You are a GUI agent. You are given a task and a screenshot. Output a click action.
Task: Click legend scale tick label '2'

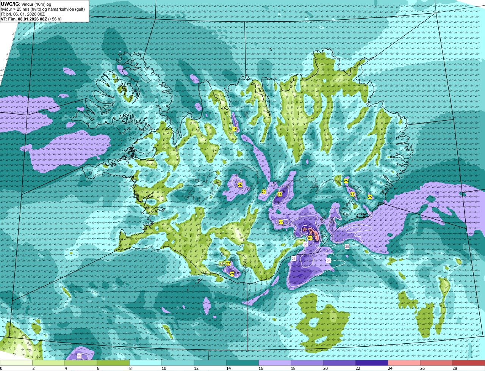point(33,368)
